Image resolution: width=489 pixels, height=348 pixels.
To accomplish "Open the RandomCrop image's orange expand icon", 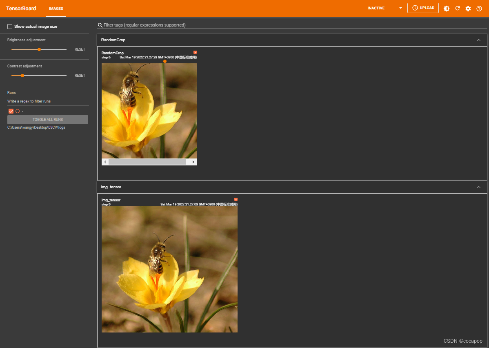I will (195, 52).
